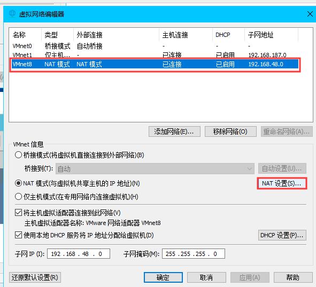316x287 pixels.
Task: Select 仅主机模式 radio button
Action: (18, 197)
